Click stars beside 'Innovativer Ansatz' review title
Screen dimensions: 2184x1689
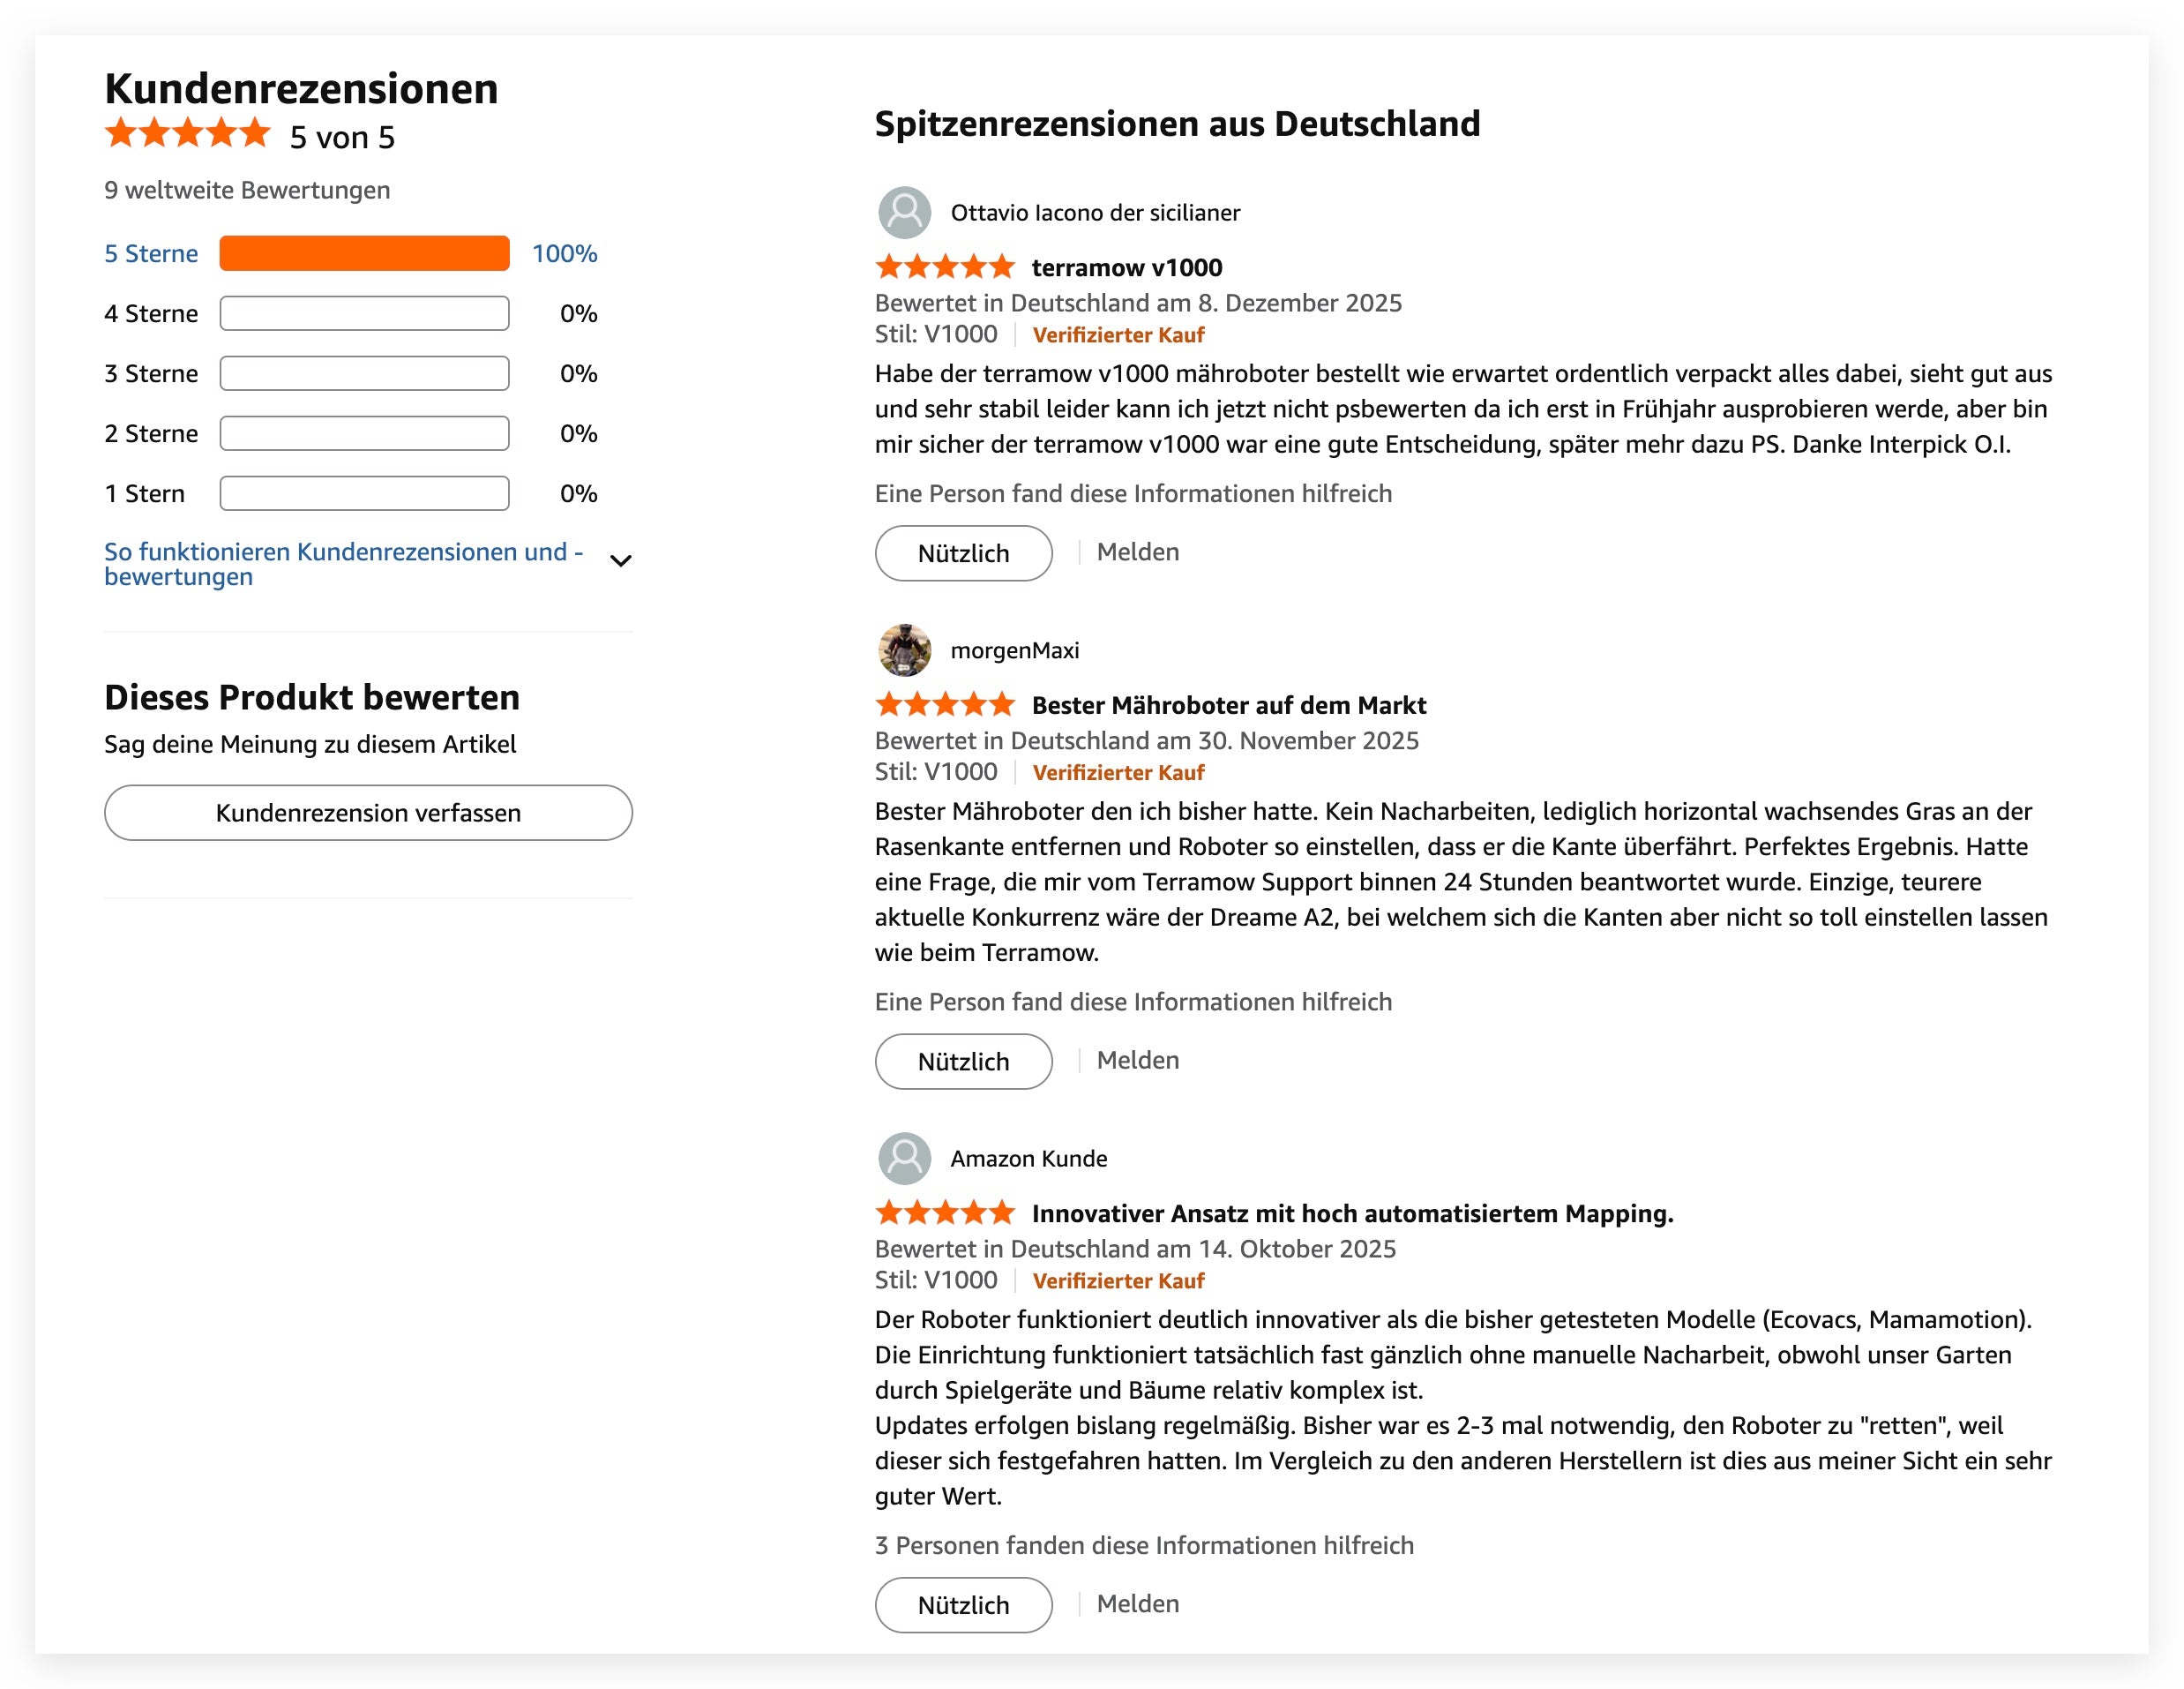[944, 1213]
